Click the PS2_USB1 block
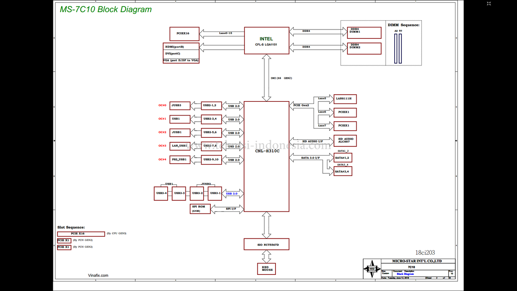Viewport: 517px width, 291px height. click(x=180, y=159)
